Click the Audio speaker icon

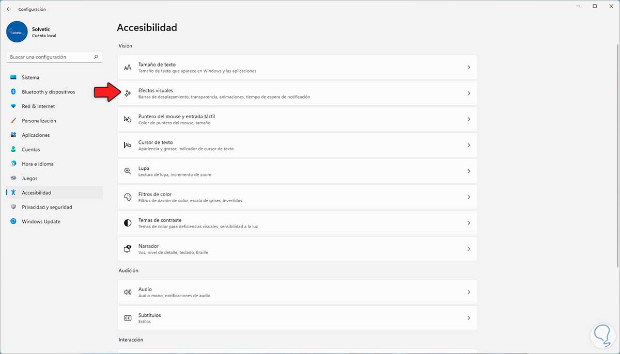click(x=128, y=292)
